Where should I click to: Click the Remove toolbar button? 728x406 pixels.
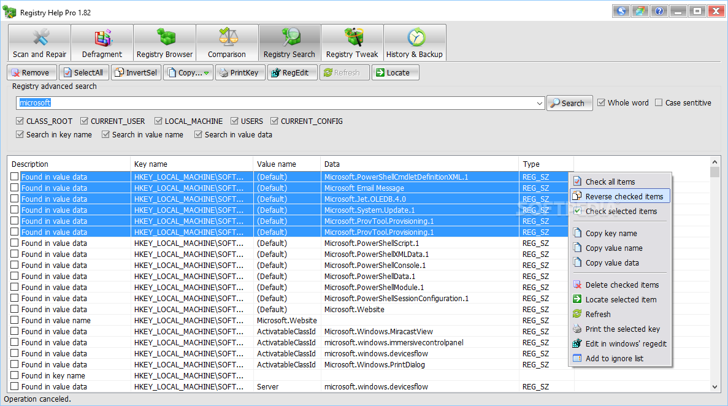31,72
